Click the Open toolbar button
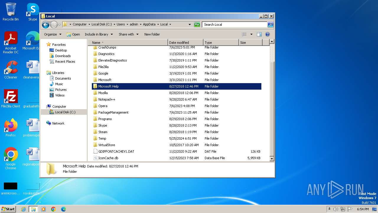The width and height of the screenshot is (378, 213). tap(73, 34)
